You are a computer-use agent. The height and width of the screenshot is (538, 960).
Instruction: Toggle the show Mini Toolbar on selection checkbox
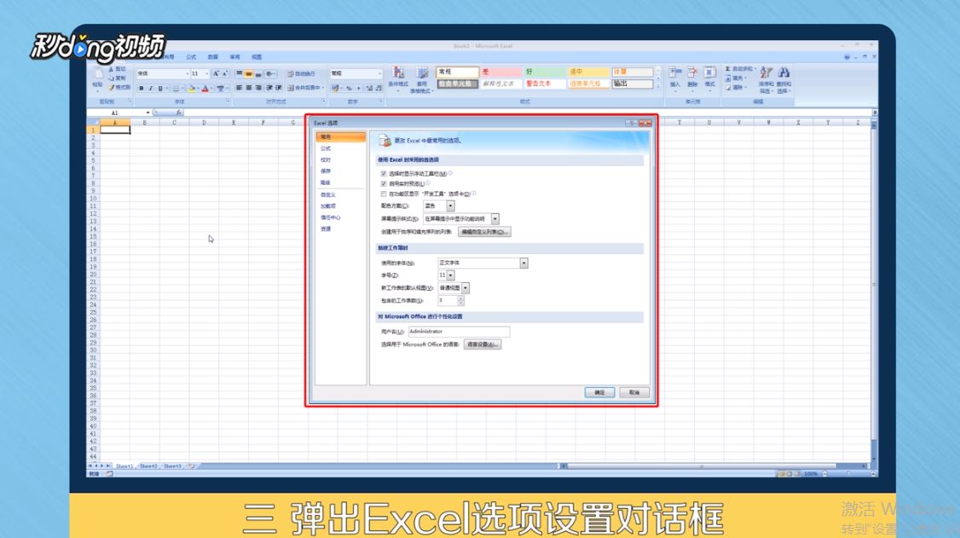384,174
